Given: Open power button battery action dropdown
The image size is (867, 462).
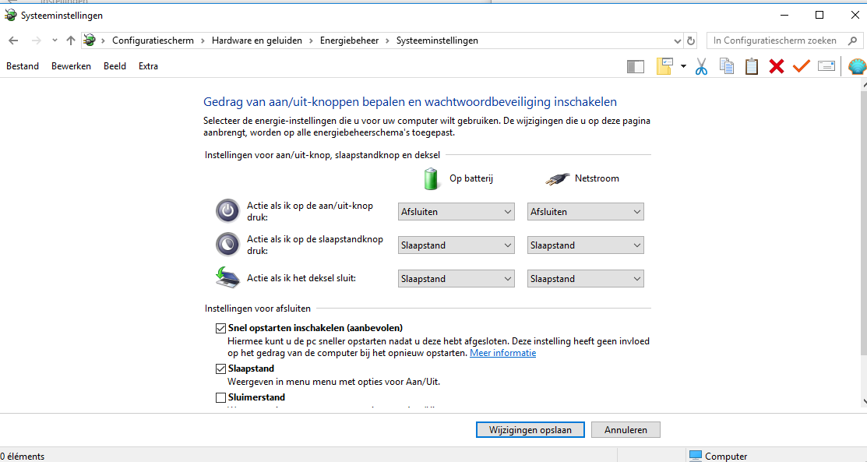Looking at the screenshot, I should (x=456, y=212).
